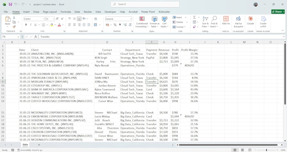Switch to Page Break Preview view
The width and height of the screenshot is (287, 152).
[x=250, y=150]
